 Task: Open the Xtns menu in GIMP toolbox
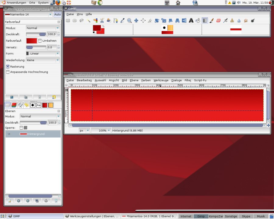click(80, 14)
